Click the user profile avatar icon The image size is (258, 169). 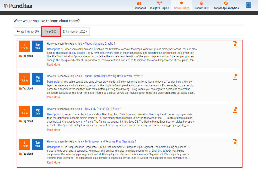(x=248, y=5)
